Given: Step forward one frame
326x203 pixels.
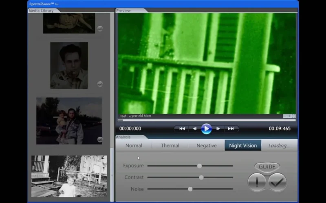Looking at the screenshot, I should [x=218, y=129].
